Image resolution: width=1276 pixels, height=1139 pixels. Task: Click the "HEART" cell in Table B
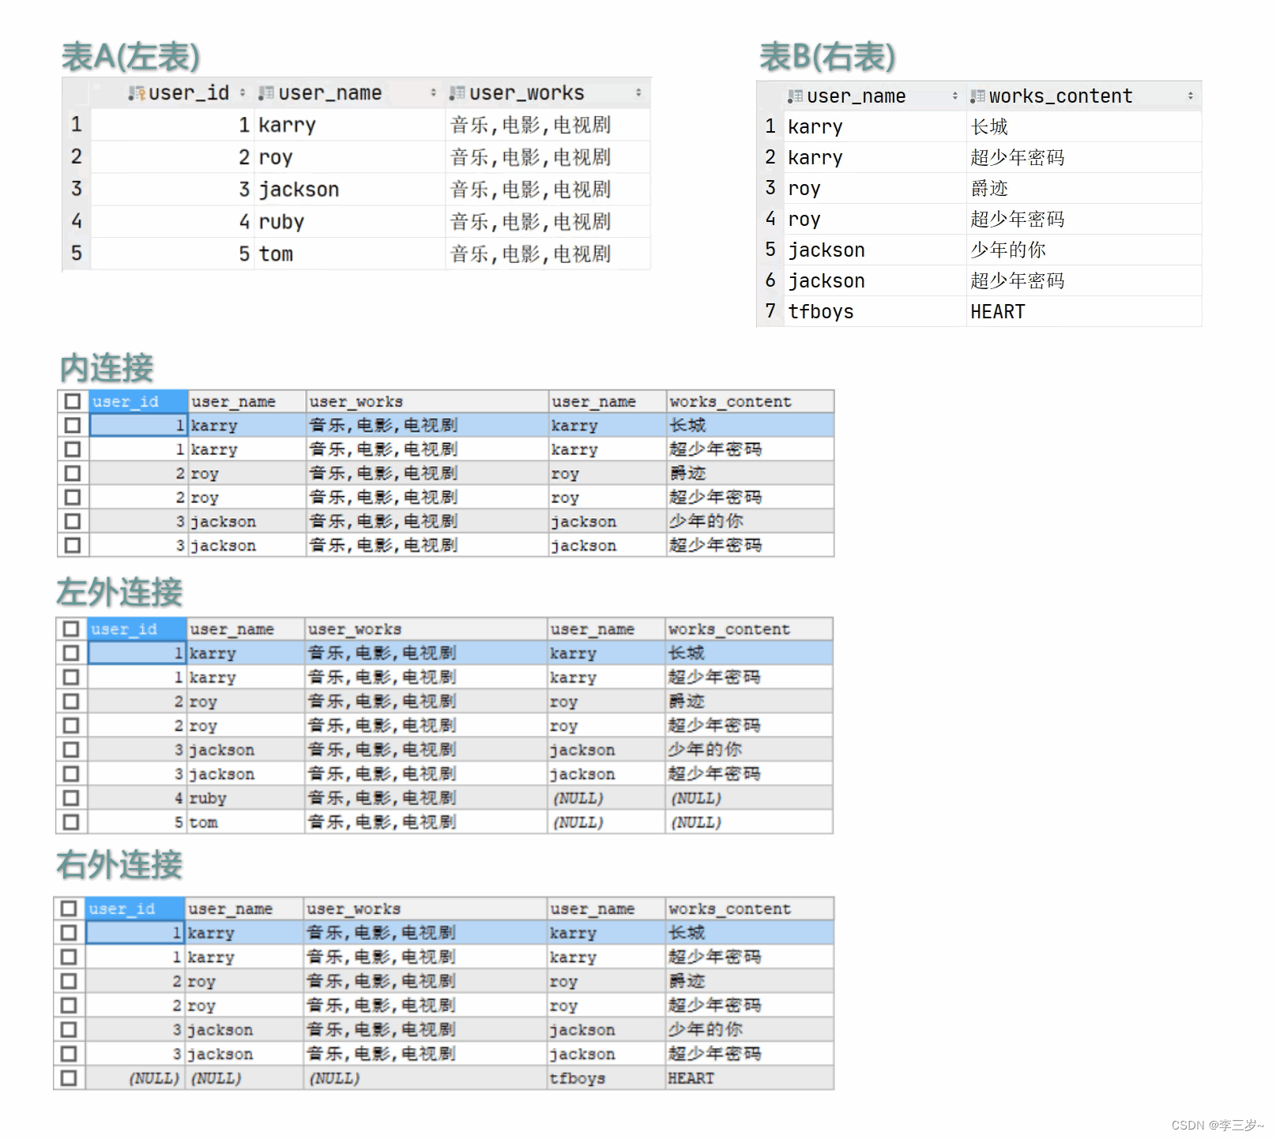pos(1084,311)
